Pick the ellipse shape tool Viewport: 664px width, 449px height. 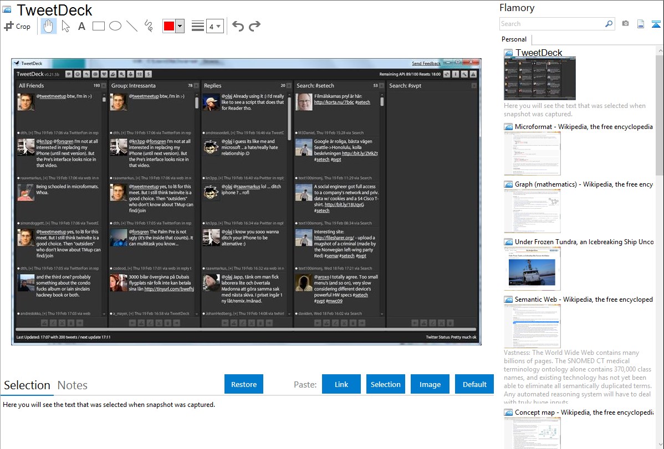point(115,26)
